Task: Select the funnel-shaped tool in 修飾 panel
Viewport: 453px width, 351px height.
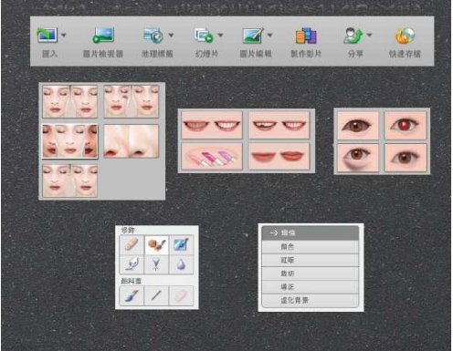Action: tap(156, 264)
